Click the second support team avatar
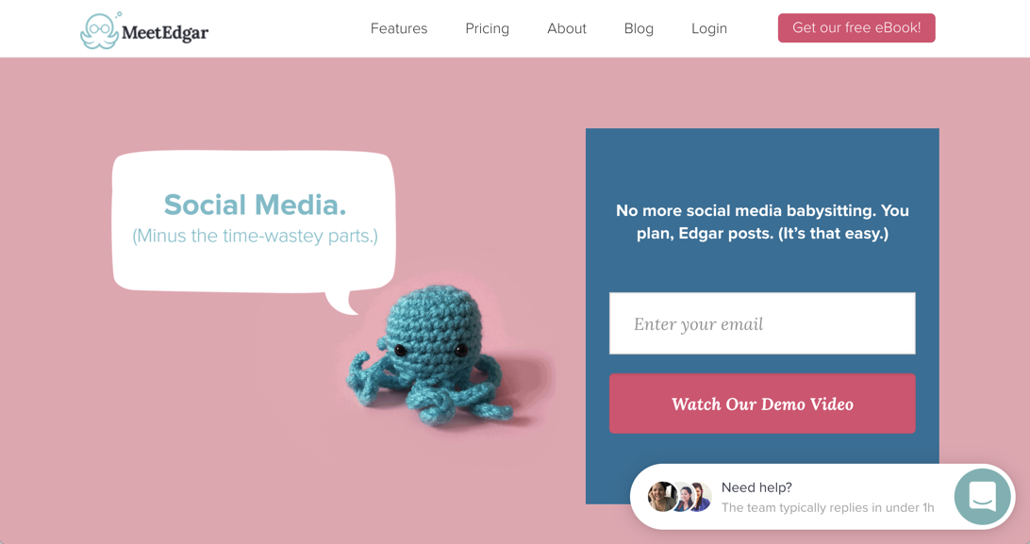 (x=683, y=498)
